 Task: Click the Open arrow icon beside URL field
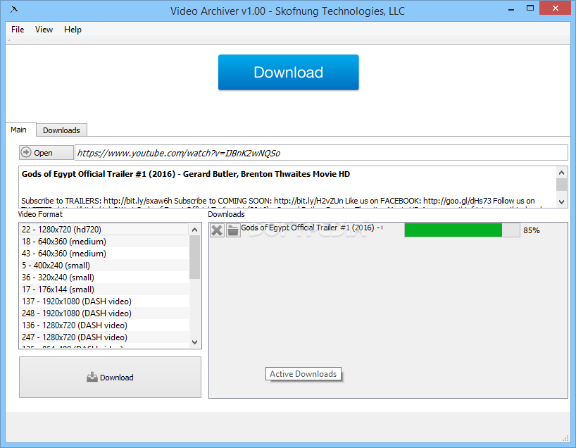pos(26,152)
